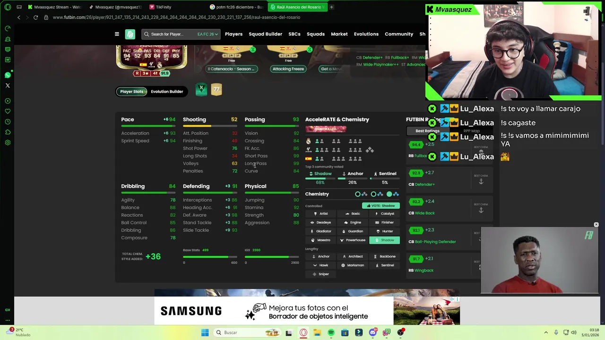
Task: Reload the page with the refresh icon
Action: 35,17
